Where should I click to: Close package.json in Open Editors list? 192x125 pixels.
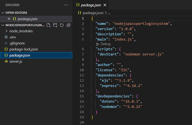click(9, 19)
